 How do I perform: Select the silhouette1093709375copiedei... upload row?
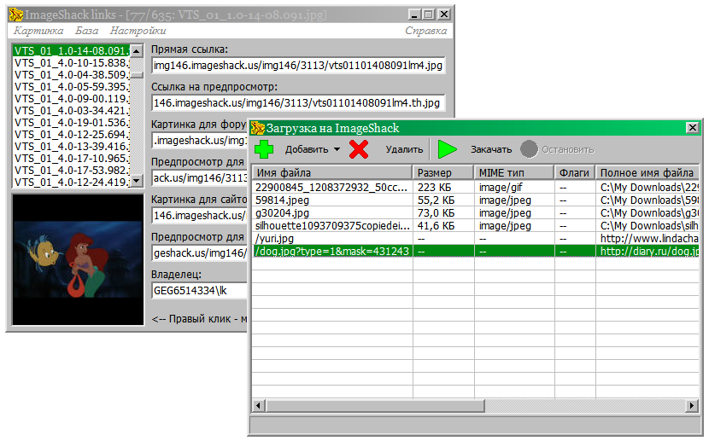coord(475,226)
